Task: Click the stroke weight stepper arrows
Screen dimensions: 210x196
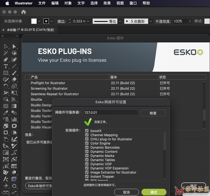Action: 70,21
